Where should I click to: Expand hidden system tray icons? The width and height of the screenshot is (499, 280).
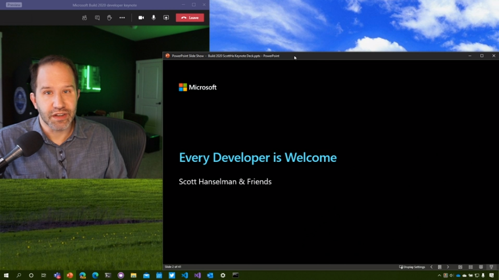coord(440,275)
